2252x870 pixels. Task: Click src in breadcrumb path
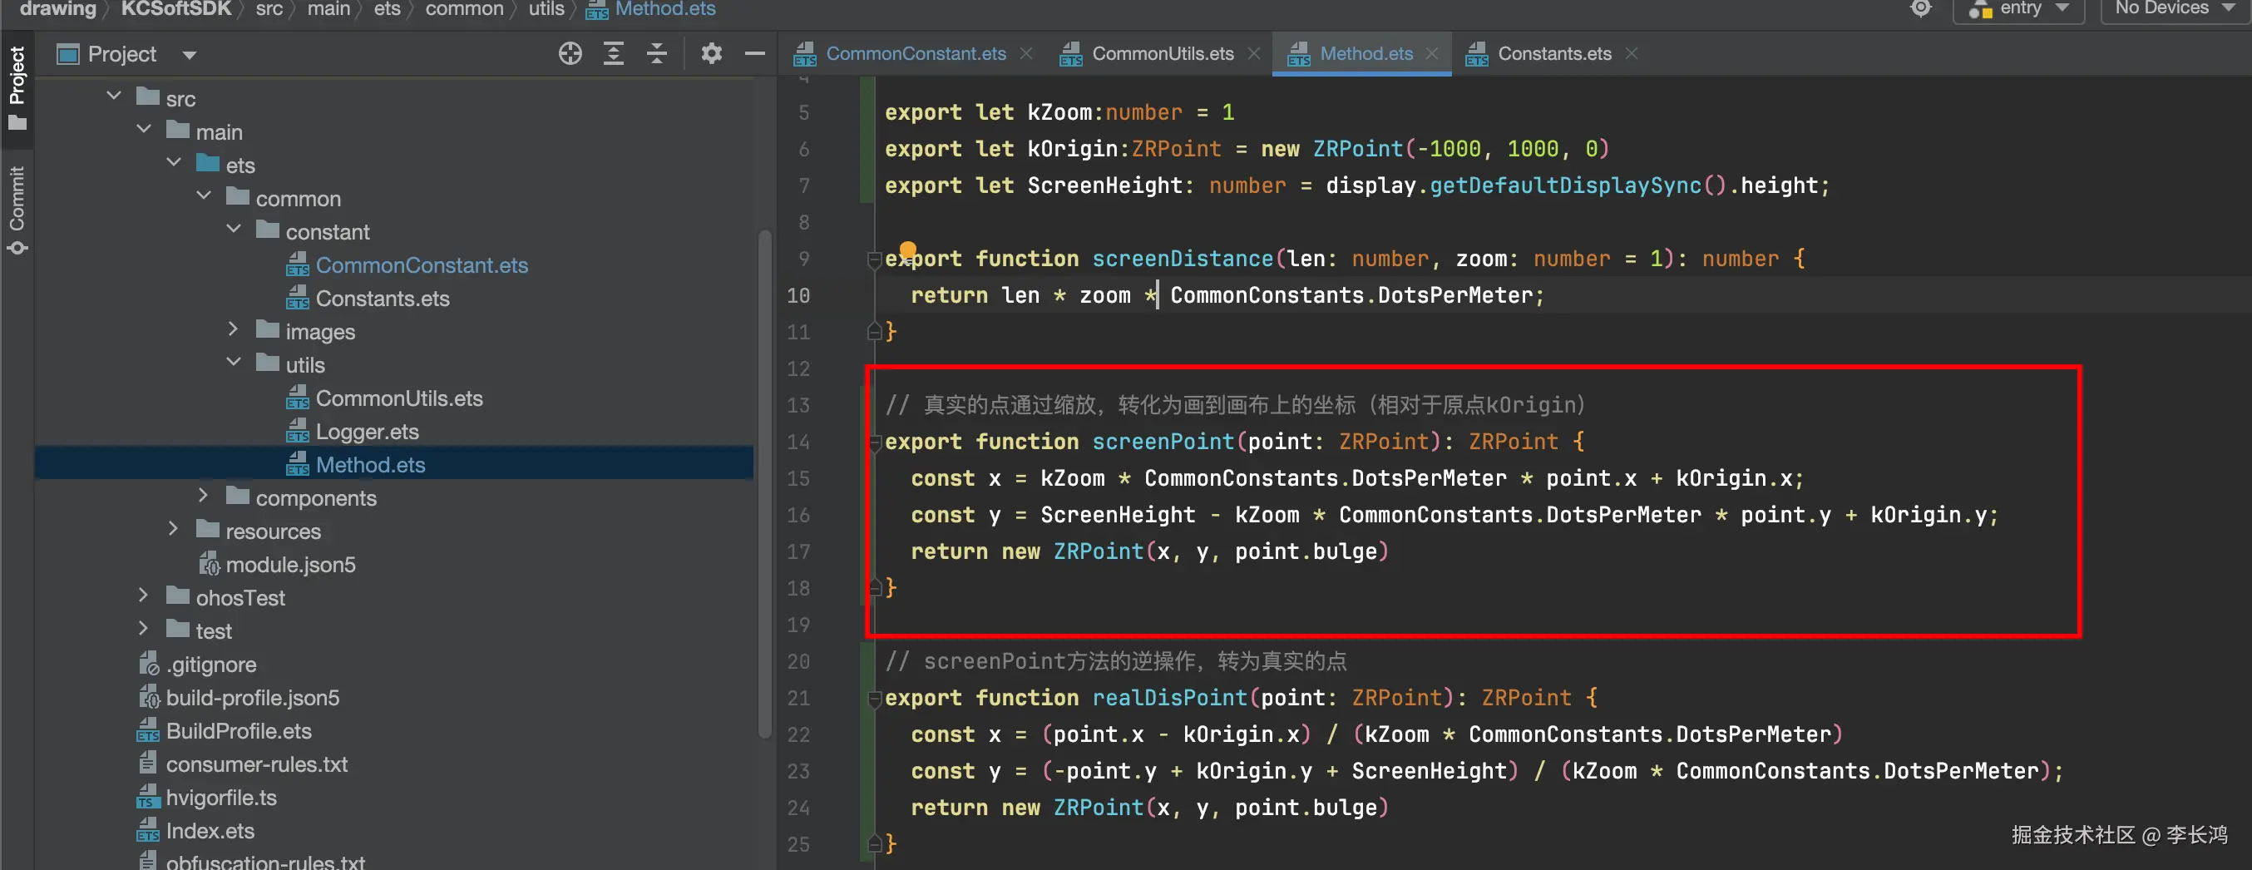pyautogui.click(x=269, y=9)
